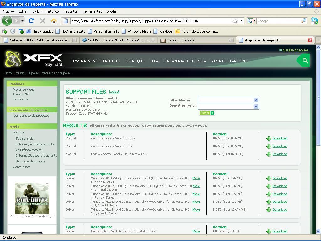Open the list all tabs dropdown
The image size is (321, 241).
tap(318, 40)
